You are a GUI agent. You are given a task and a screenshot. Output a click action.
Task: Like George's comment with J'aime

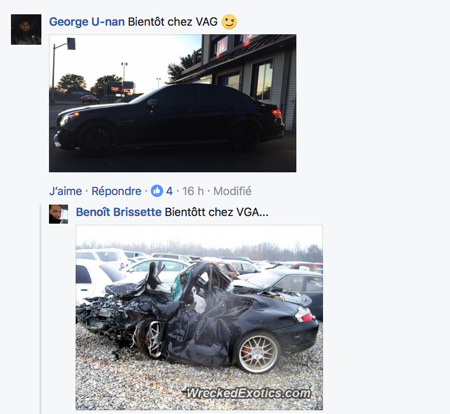click(66, 191)
